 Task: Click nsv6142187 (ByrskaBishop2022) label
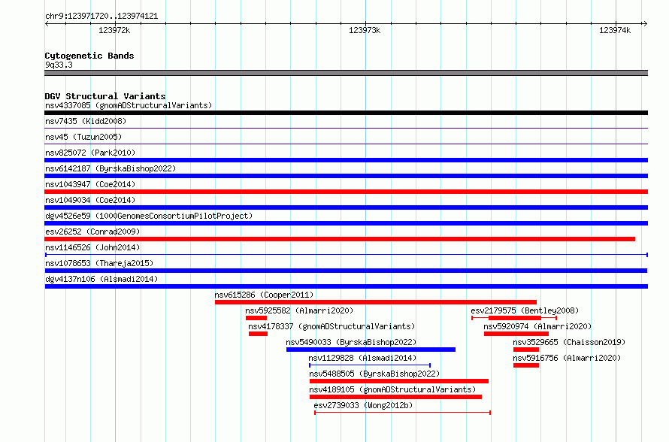coord(110,168)
